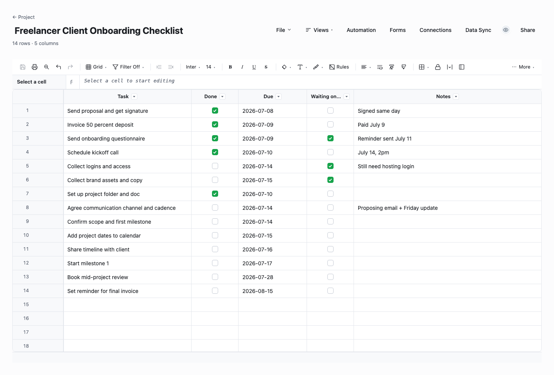Open Data Sync from the top menu
Screen dimensions: 554x375
click(478, 30)
